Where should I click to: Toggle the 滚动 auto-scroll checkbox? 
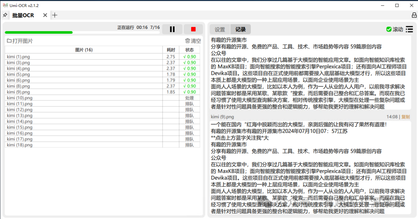[389, 29]
